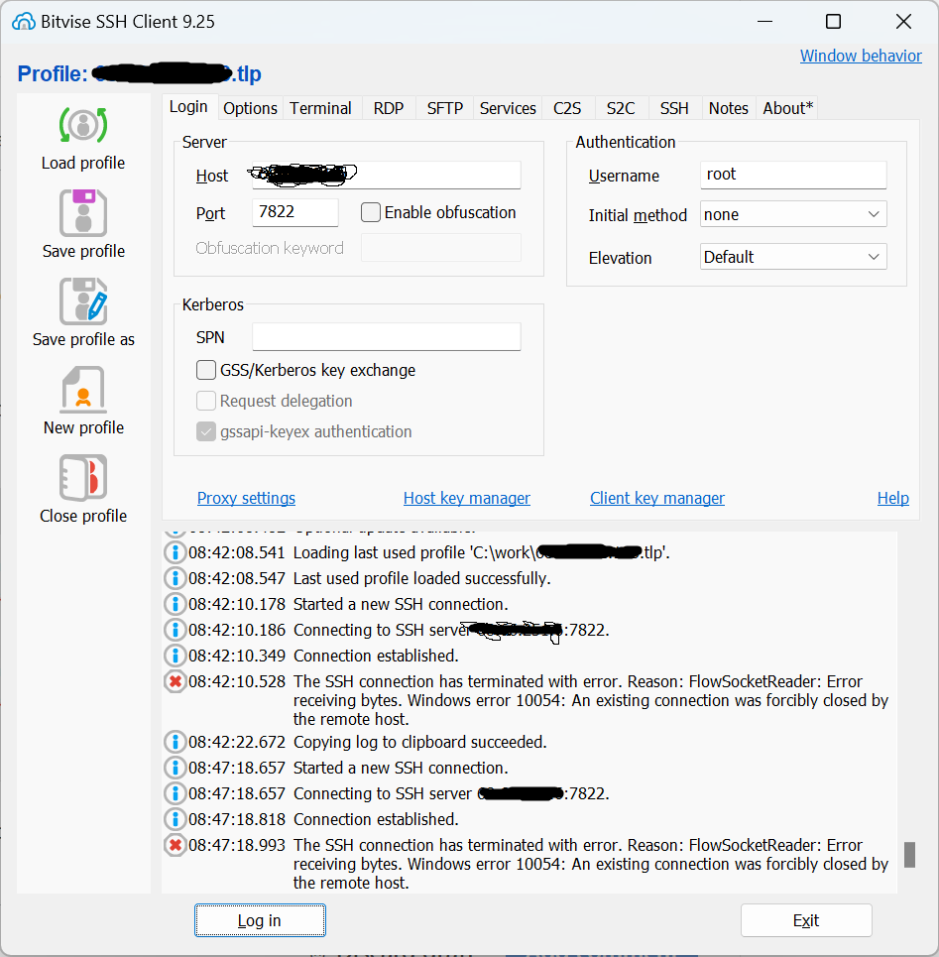Click the Exit button

click(x=806, y=920)
